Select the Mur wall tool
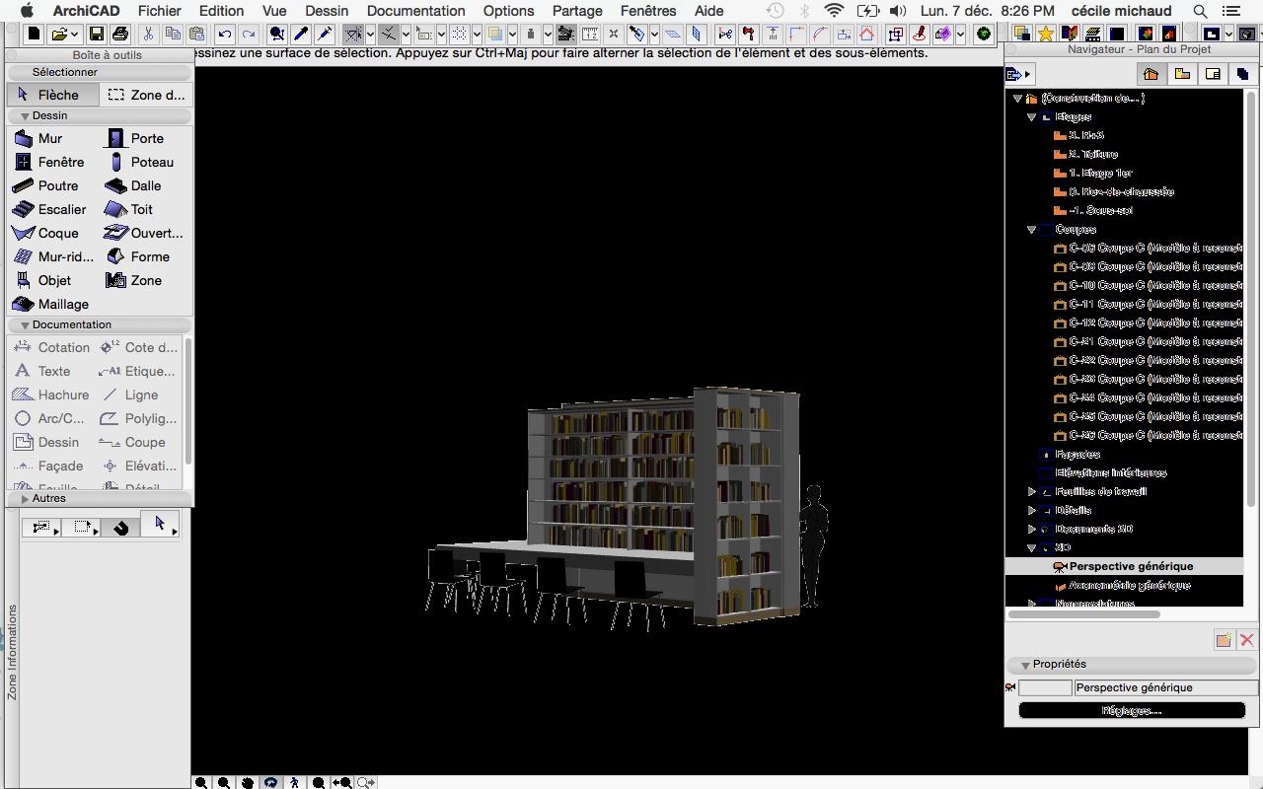 [37, 139]
